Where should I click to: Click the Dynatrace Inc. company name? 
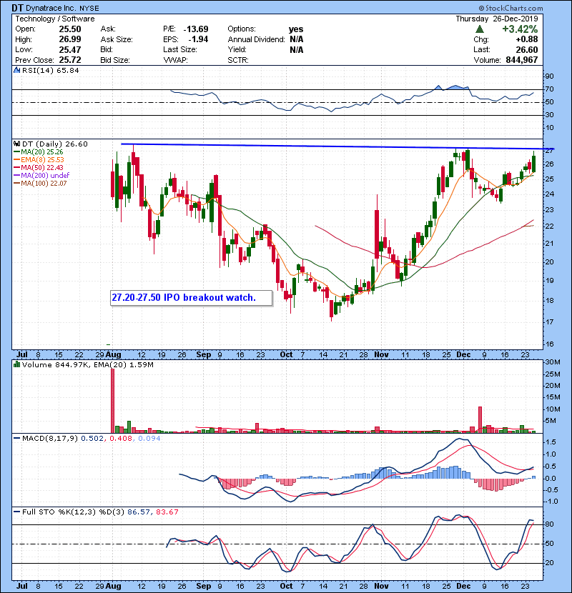pos(50,8)
